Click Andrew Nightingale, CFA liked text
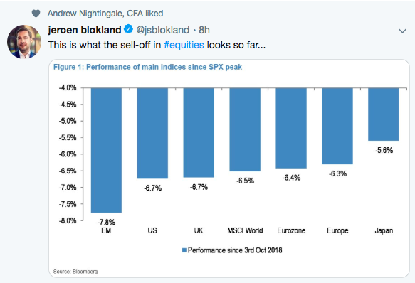The image size is (415, 283). click(x=105, y=14)
